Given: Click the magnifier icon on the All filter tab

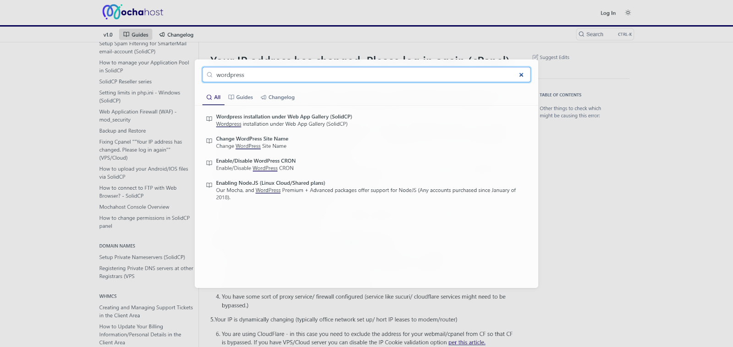Looking at the screenshot, I should click(209, 97).
